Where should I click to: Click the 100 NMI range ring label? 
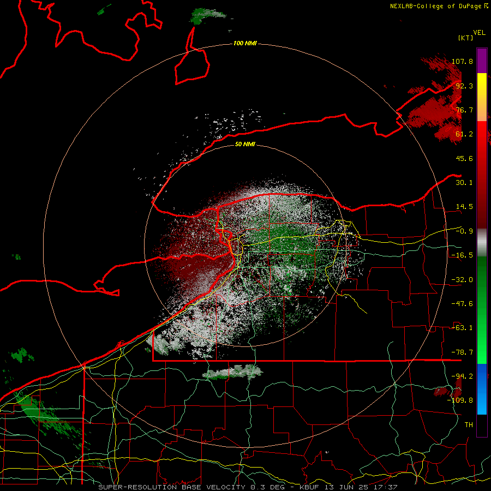[x=245, y=43]
